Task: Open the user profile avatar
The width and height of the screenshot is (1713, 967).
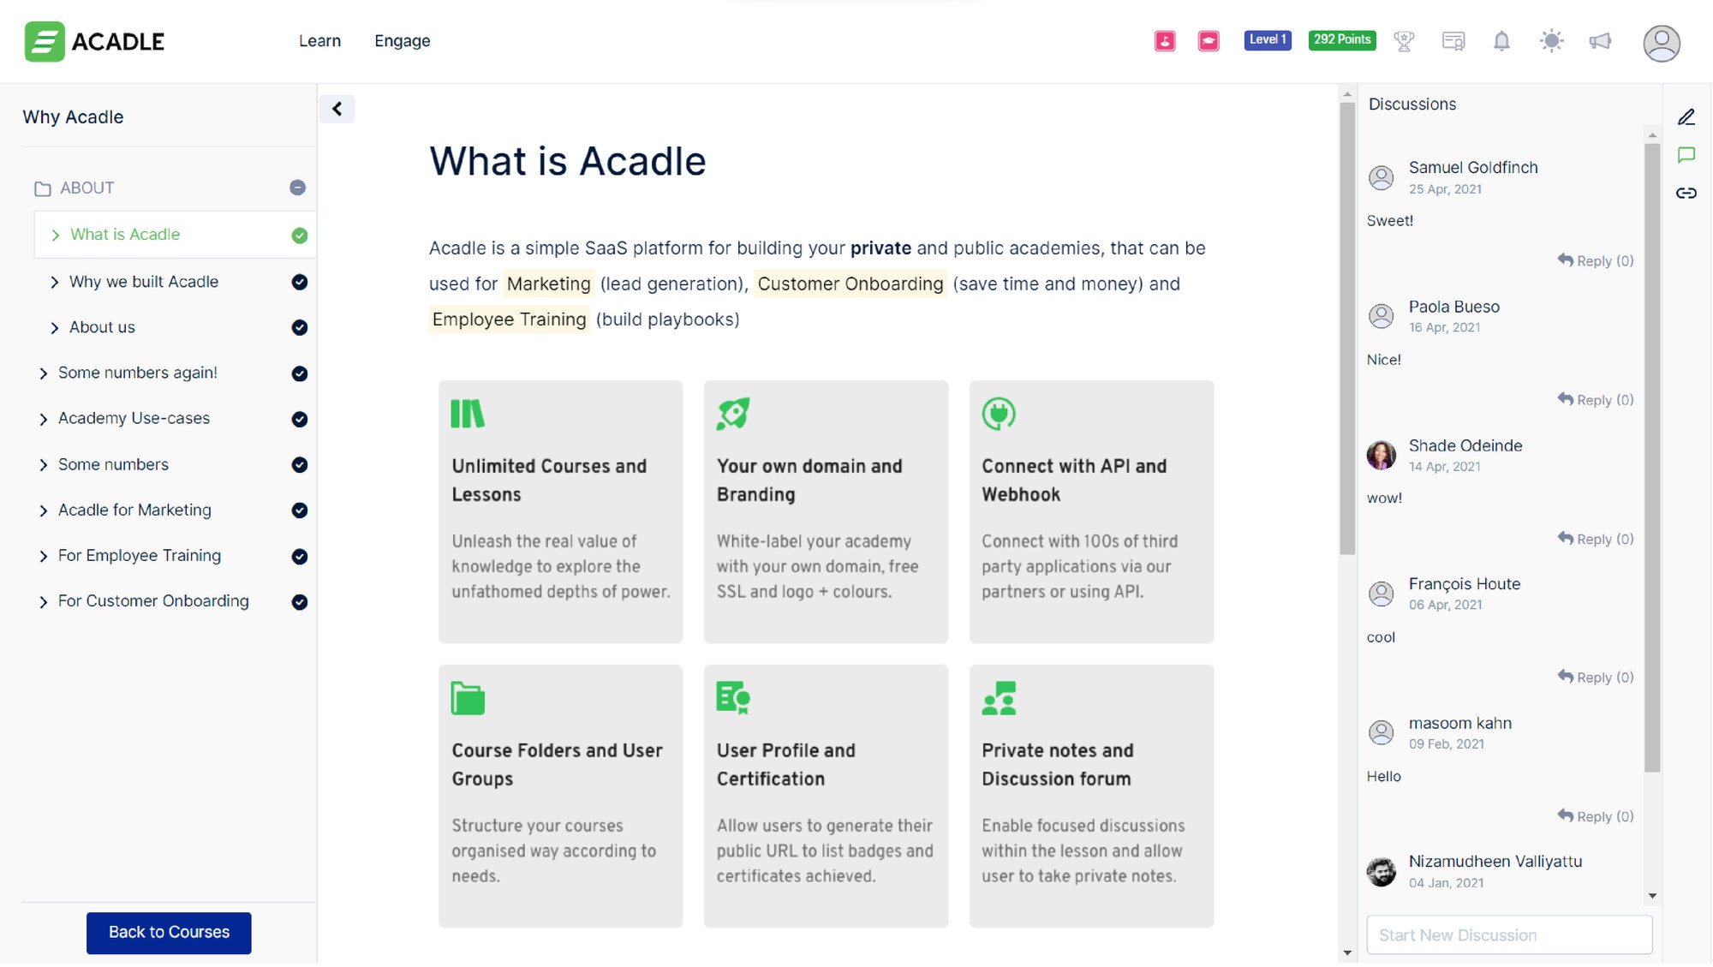Action: coord(1662,43)
